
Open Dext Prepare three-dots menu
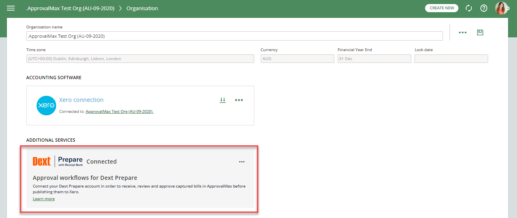click(x=242, y=162)
